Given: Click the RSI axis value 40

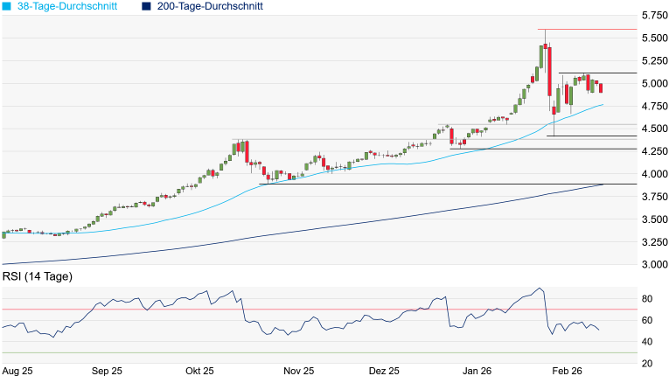Looking at the screenshot, I should [649, 341].
